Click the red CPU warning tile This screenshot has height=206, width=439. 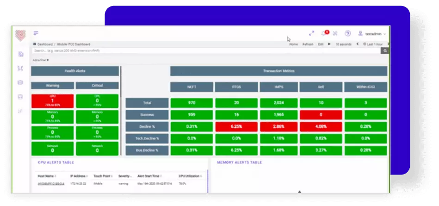tap(53, 100)
